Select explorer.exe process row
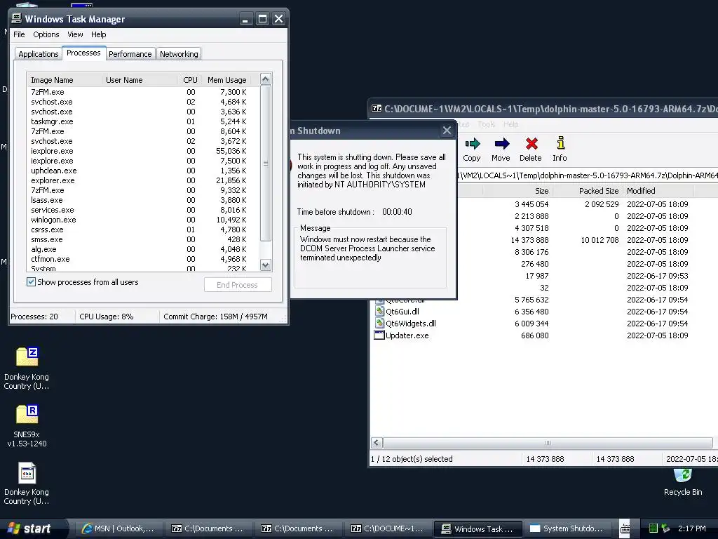Screen dimensions: 718x539 (143, 180)
